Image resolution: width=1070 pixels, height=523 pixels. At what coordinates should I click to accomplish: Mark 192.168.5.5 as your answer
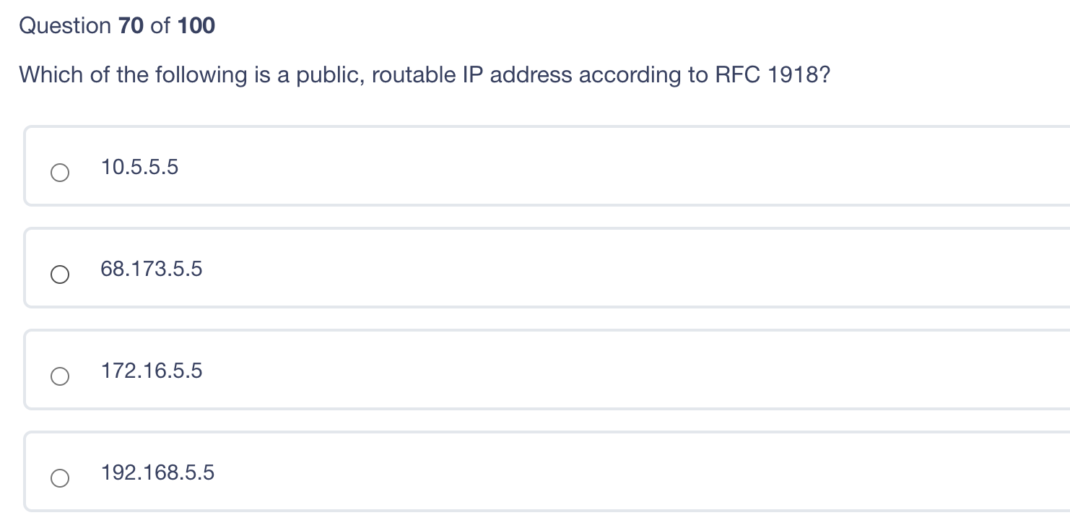click(x=157, y=472)
